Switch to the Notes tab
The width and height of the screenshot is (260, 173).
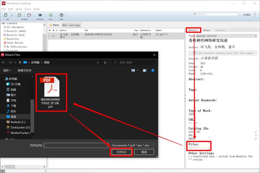[x=207, y=30]
